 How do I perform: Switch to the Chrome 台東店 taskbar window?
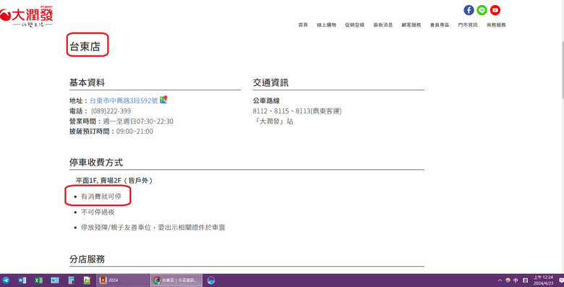(176, 280)
